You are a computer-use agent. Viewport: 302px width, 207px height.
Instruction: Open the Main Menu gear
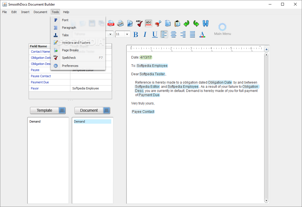point(222,29)
